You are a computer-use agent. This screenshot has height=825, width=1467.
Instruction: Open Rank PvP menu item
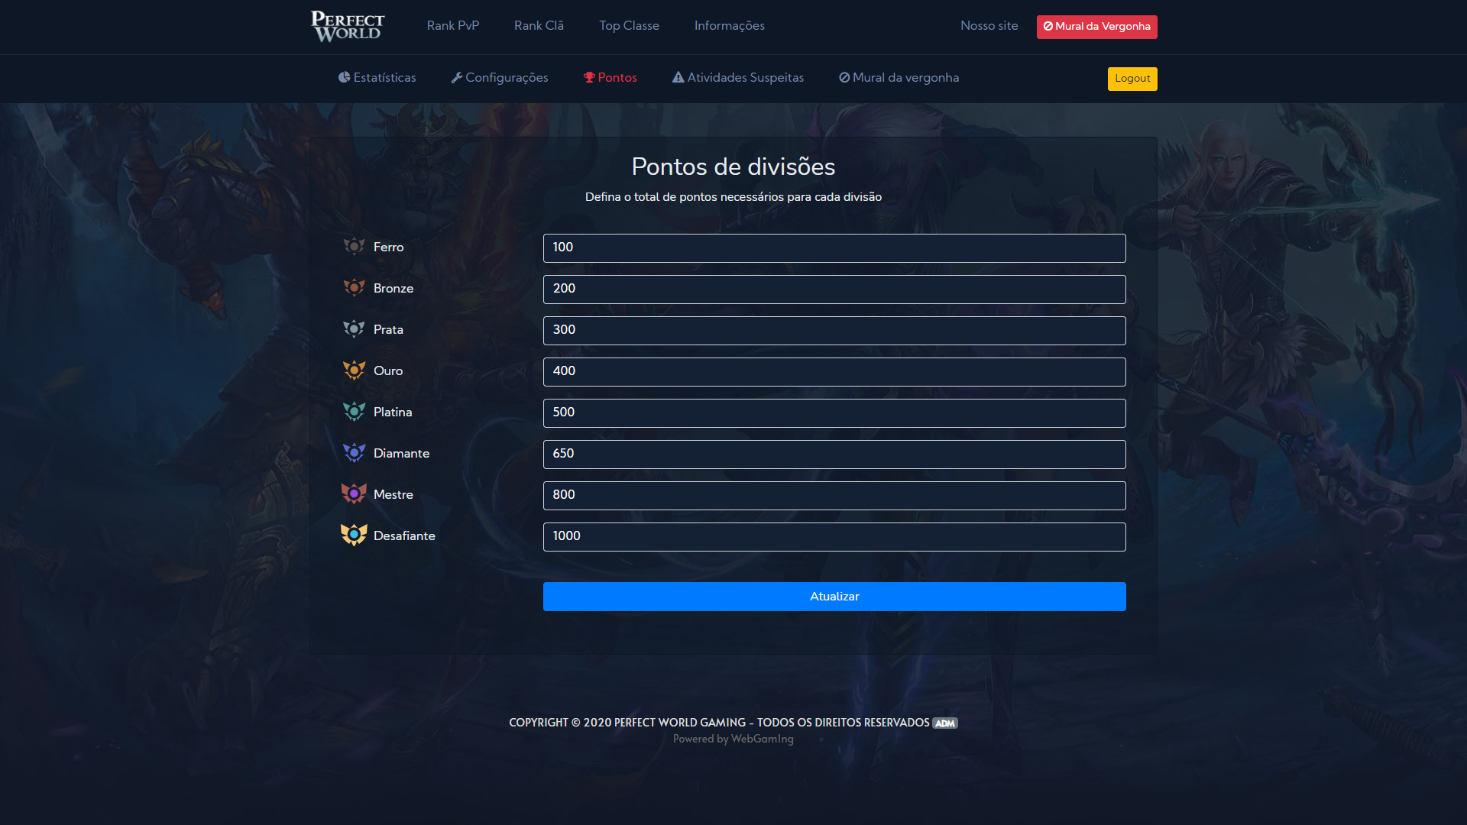click(x=453, y=26)
